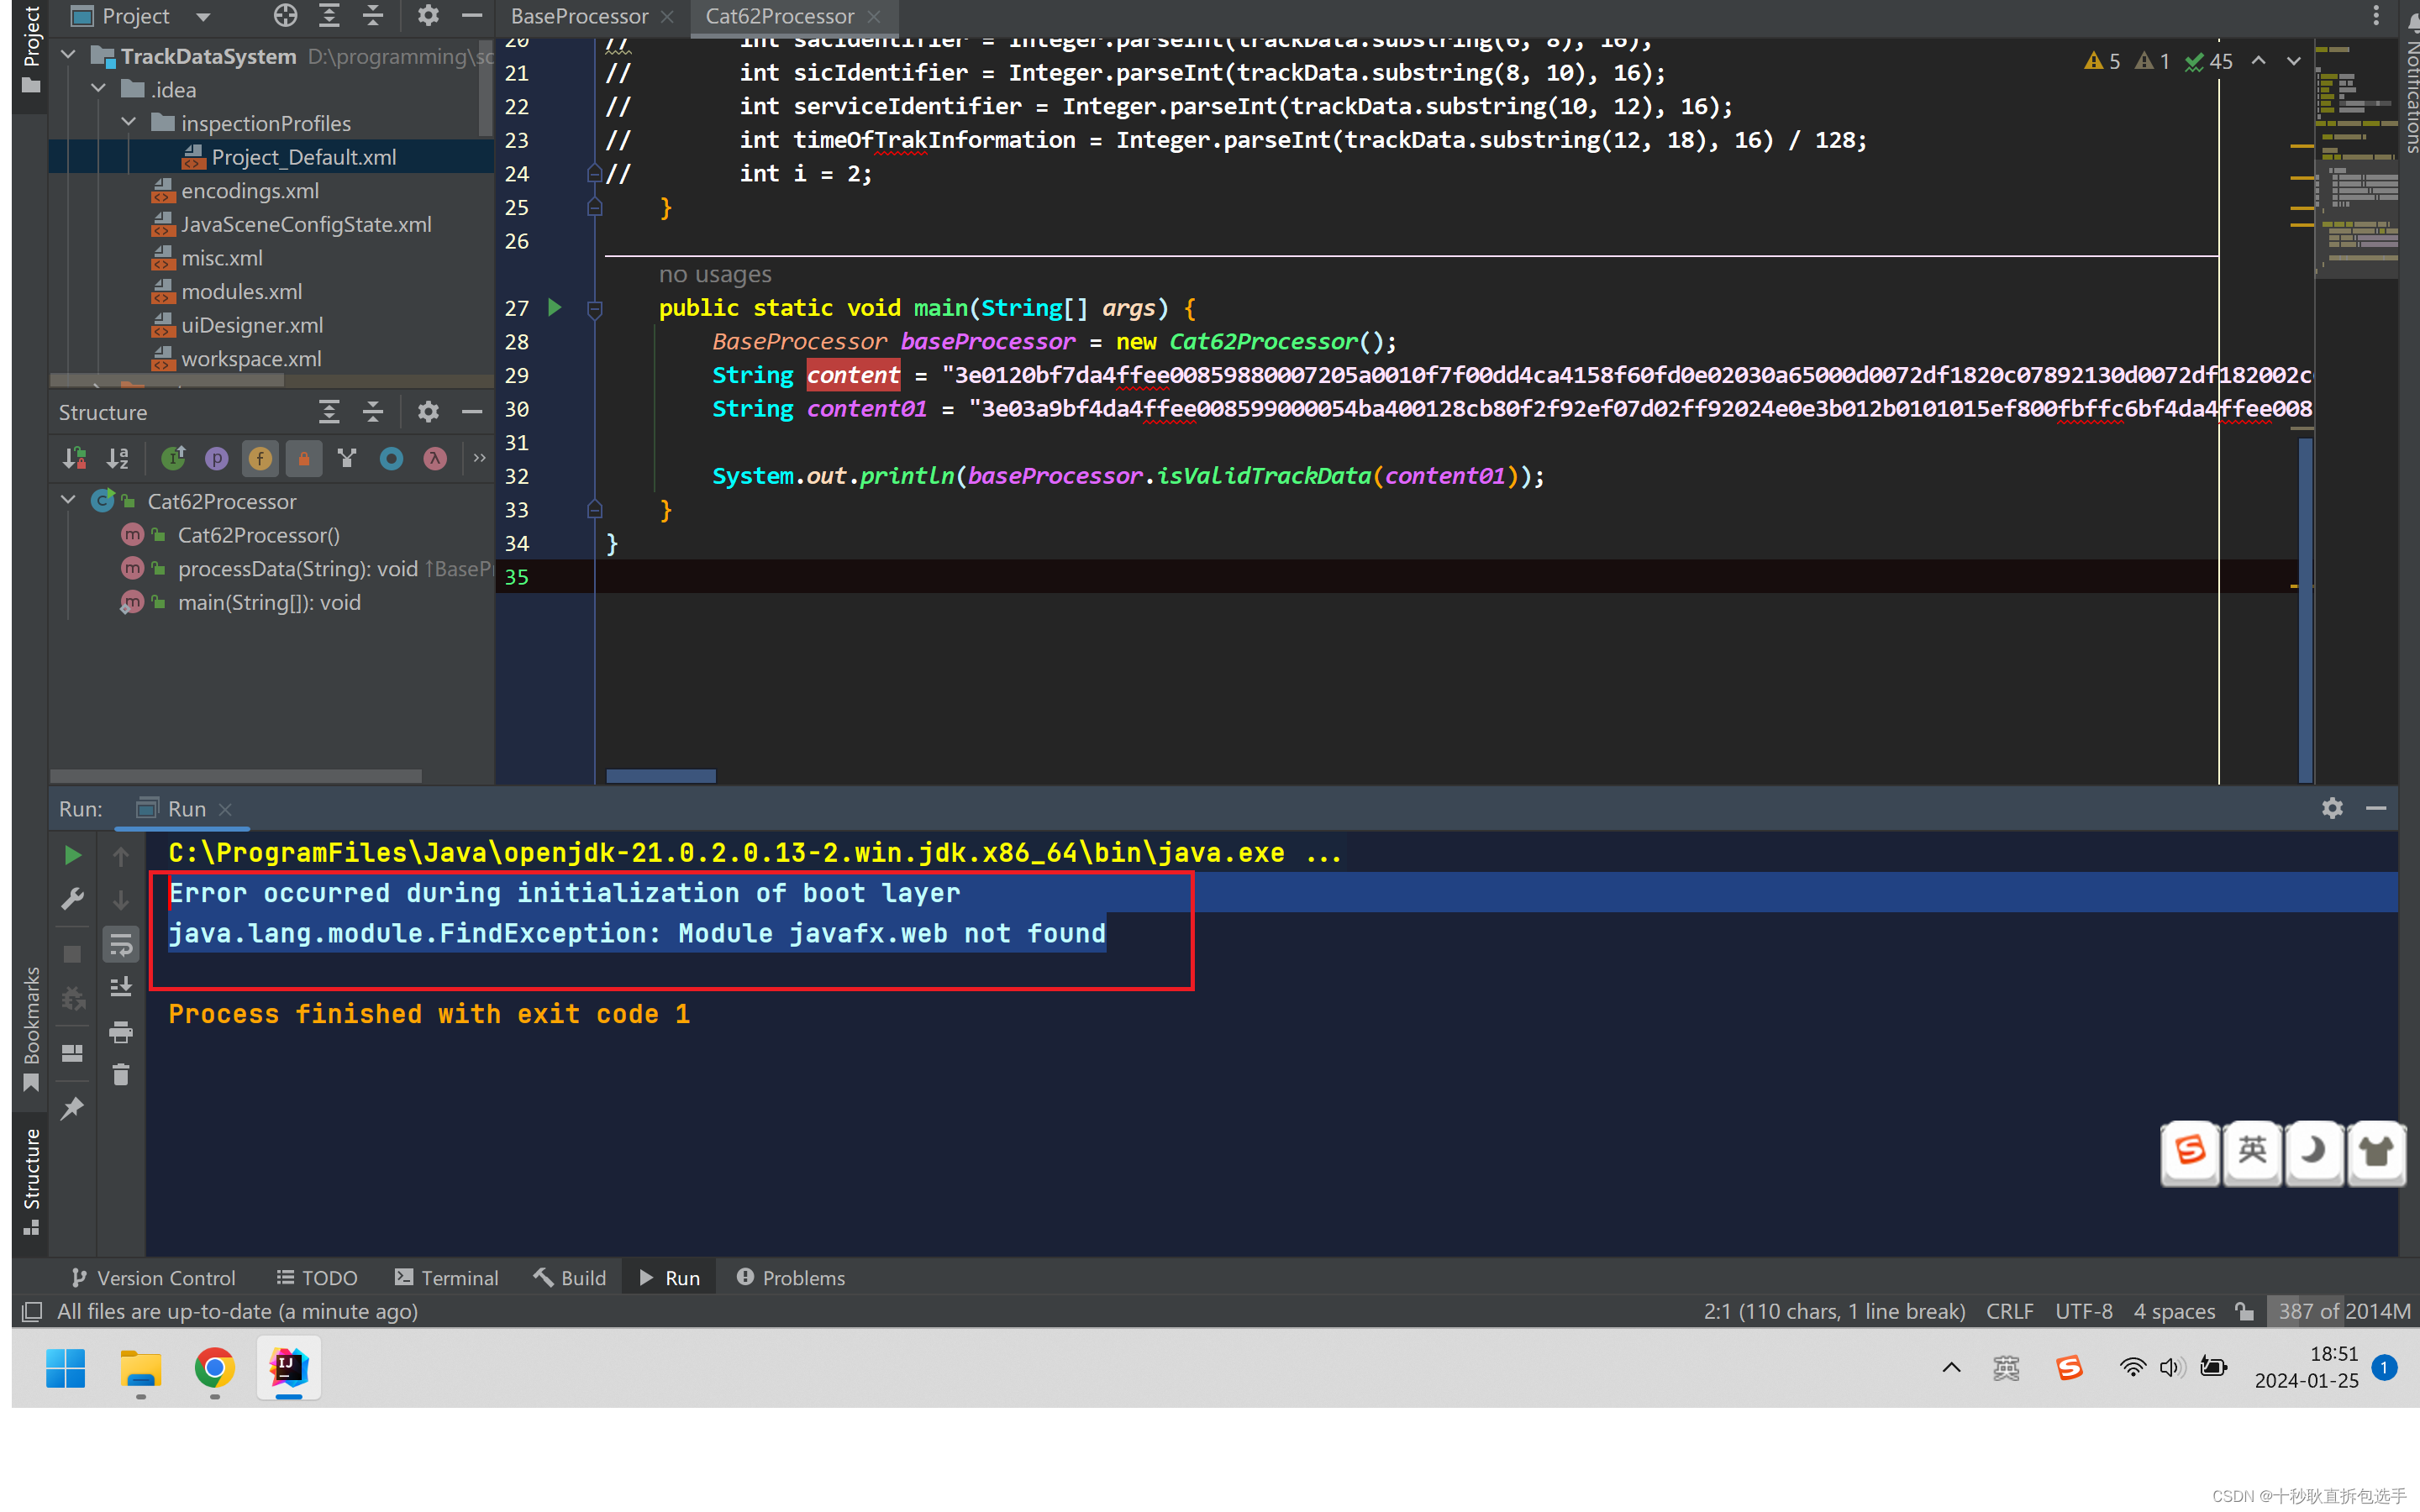The height and width of the screenshot is (1512, 2420).
Task: Clear all output with the trash icon
Action: (121, 1074)
